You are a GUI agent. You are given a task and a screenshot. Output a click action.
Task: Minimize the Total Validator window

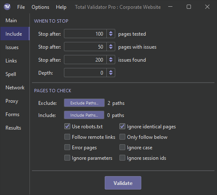coord(170,7)
